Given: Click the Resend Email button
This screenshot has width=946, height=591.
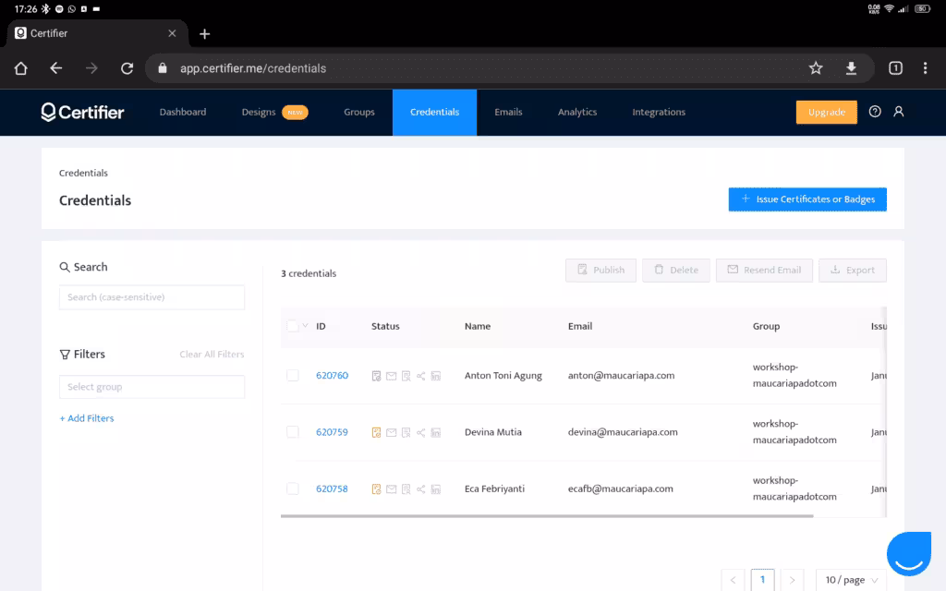Looking at the screenshot, I should pos(764,271).
